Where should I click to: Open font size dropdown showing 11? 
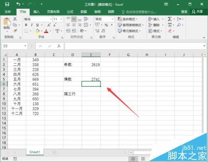tap(58, 19)
